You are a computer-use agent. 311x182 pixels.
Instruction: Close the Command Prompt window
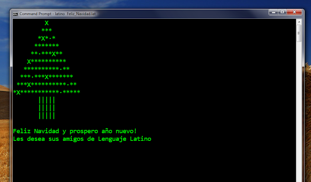pyautogui.click(x=295, y=12)
